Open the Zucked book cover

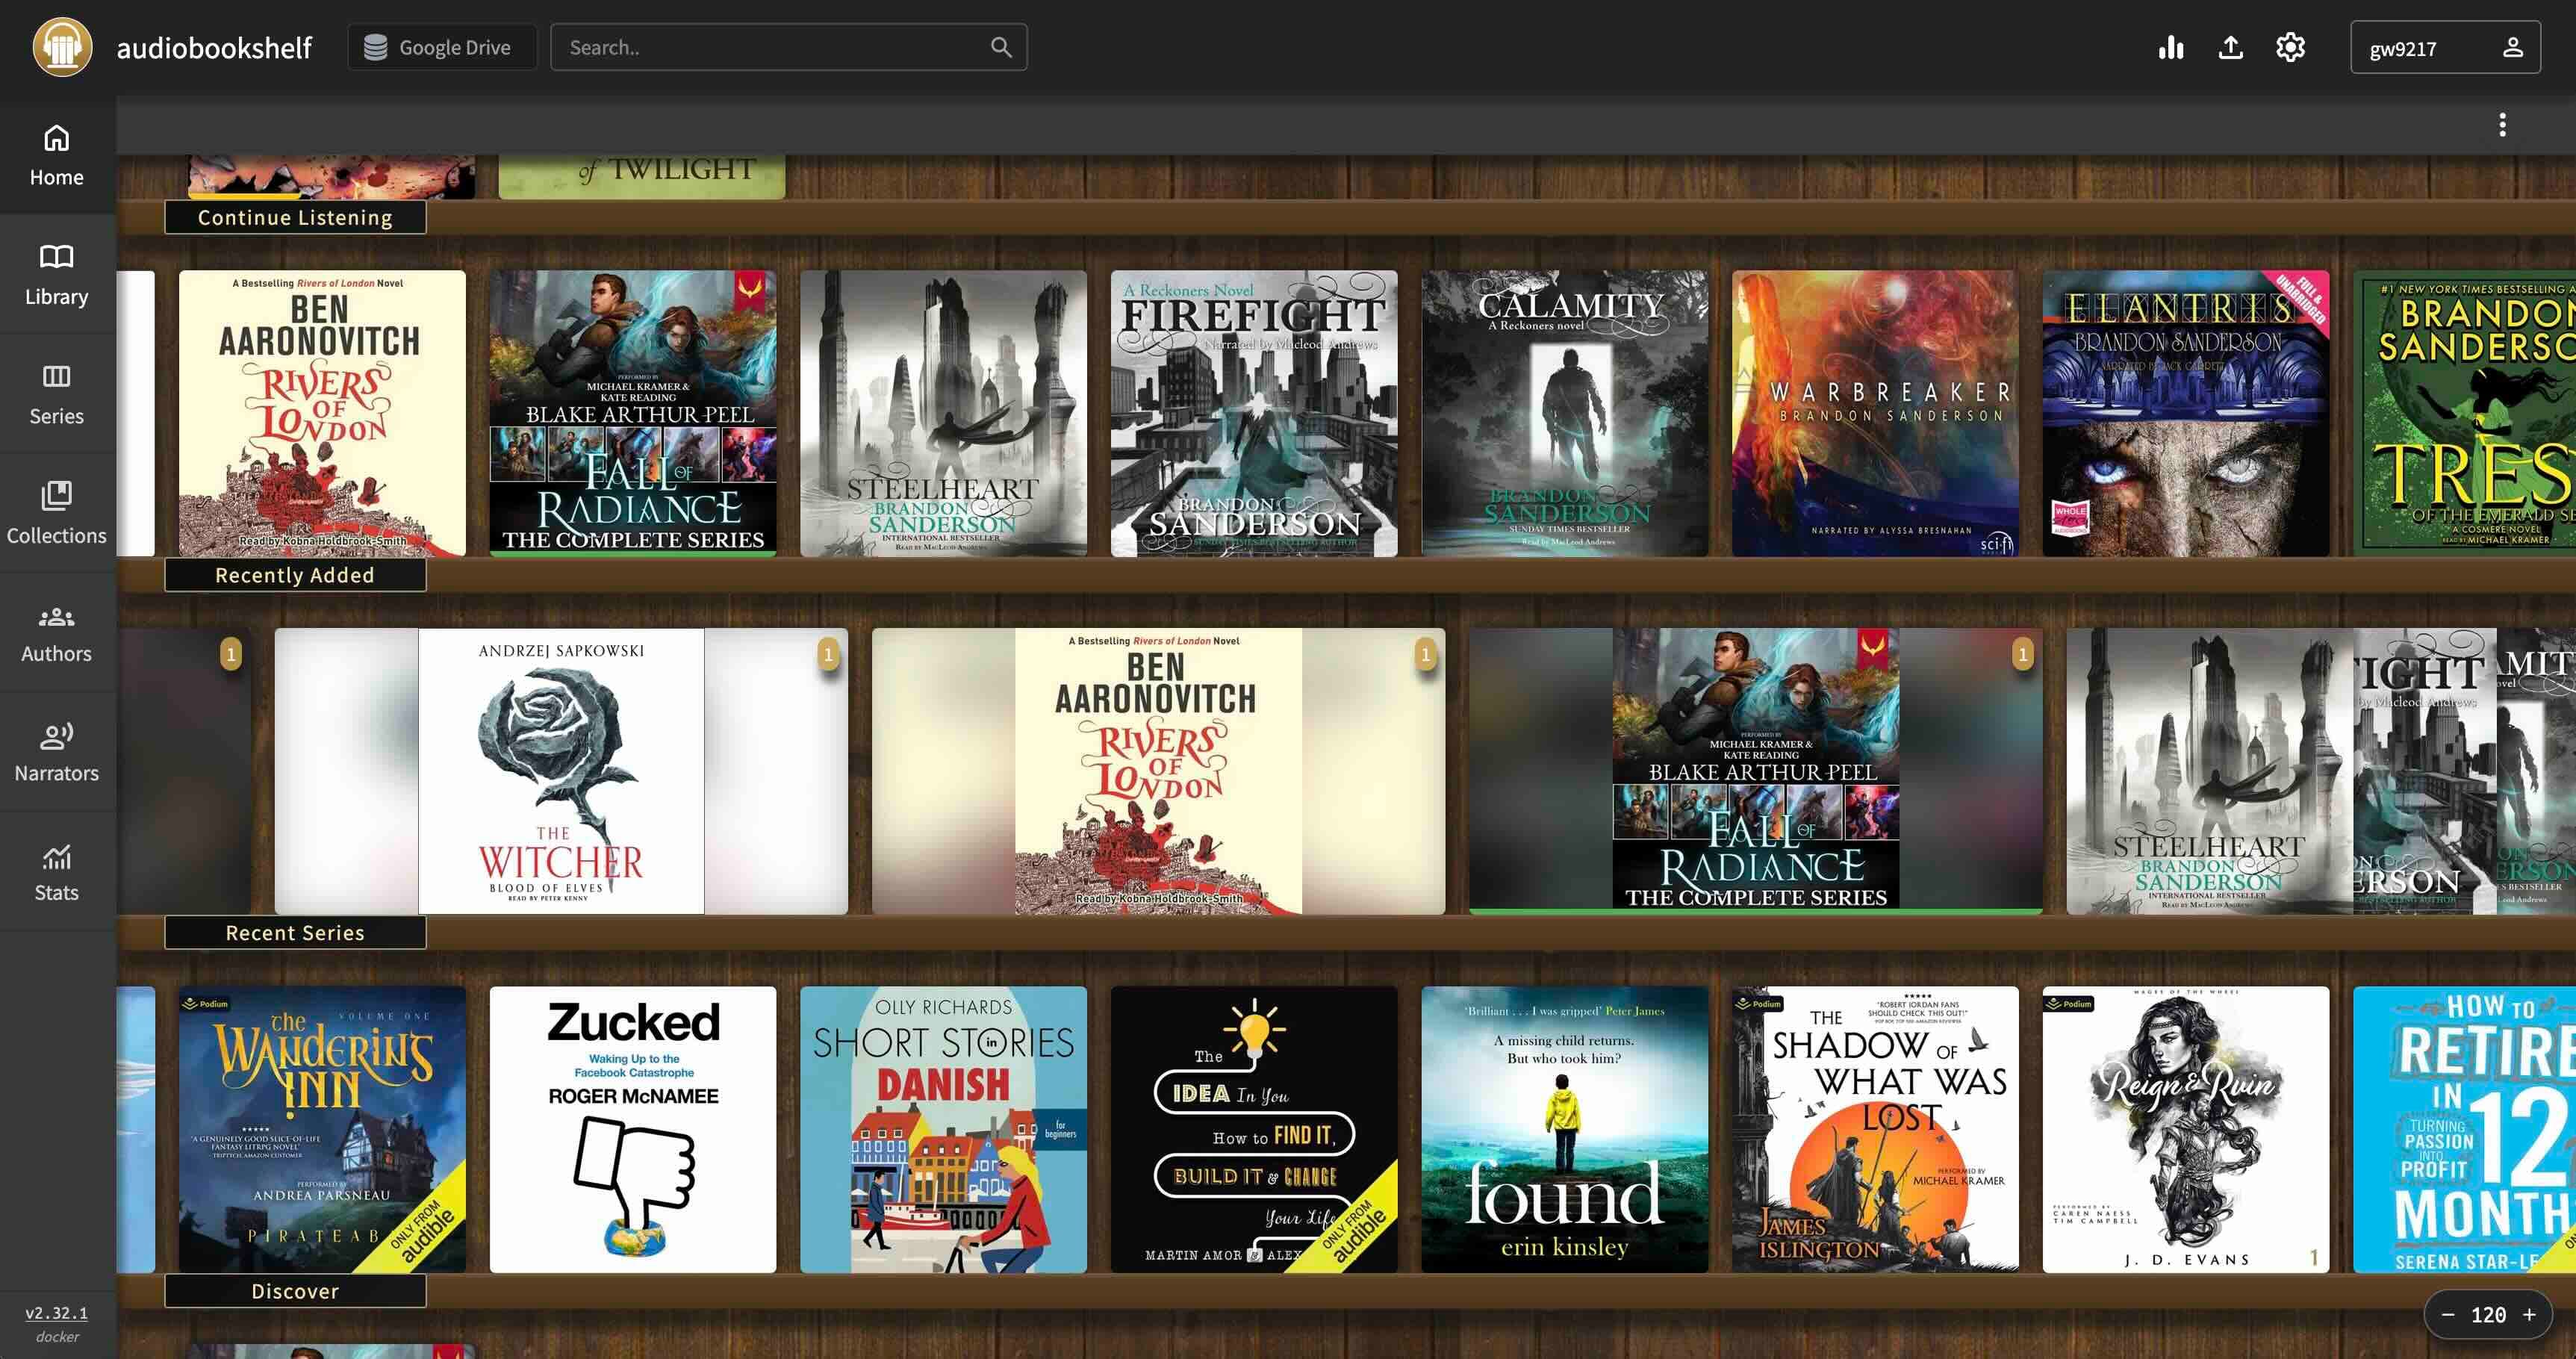coord(633,1130)
